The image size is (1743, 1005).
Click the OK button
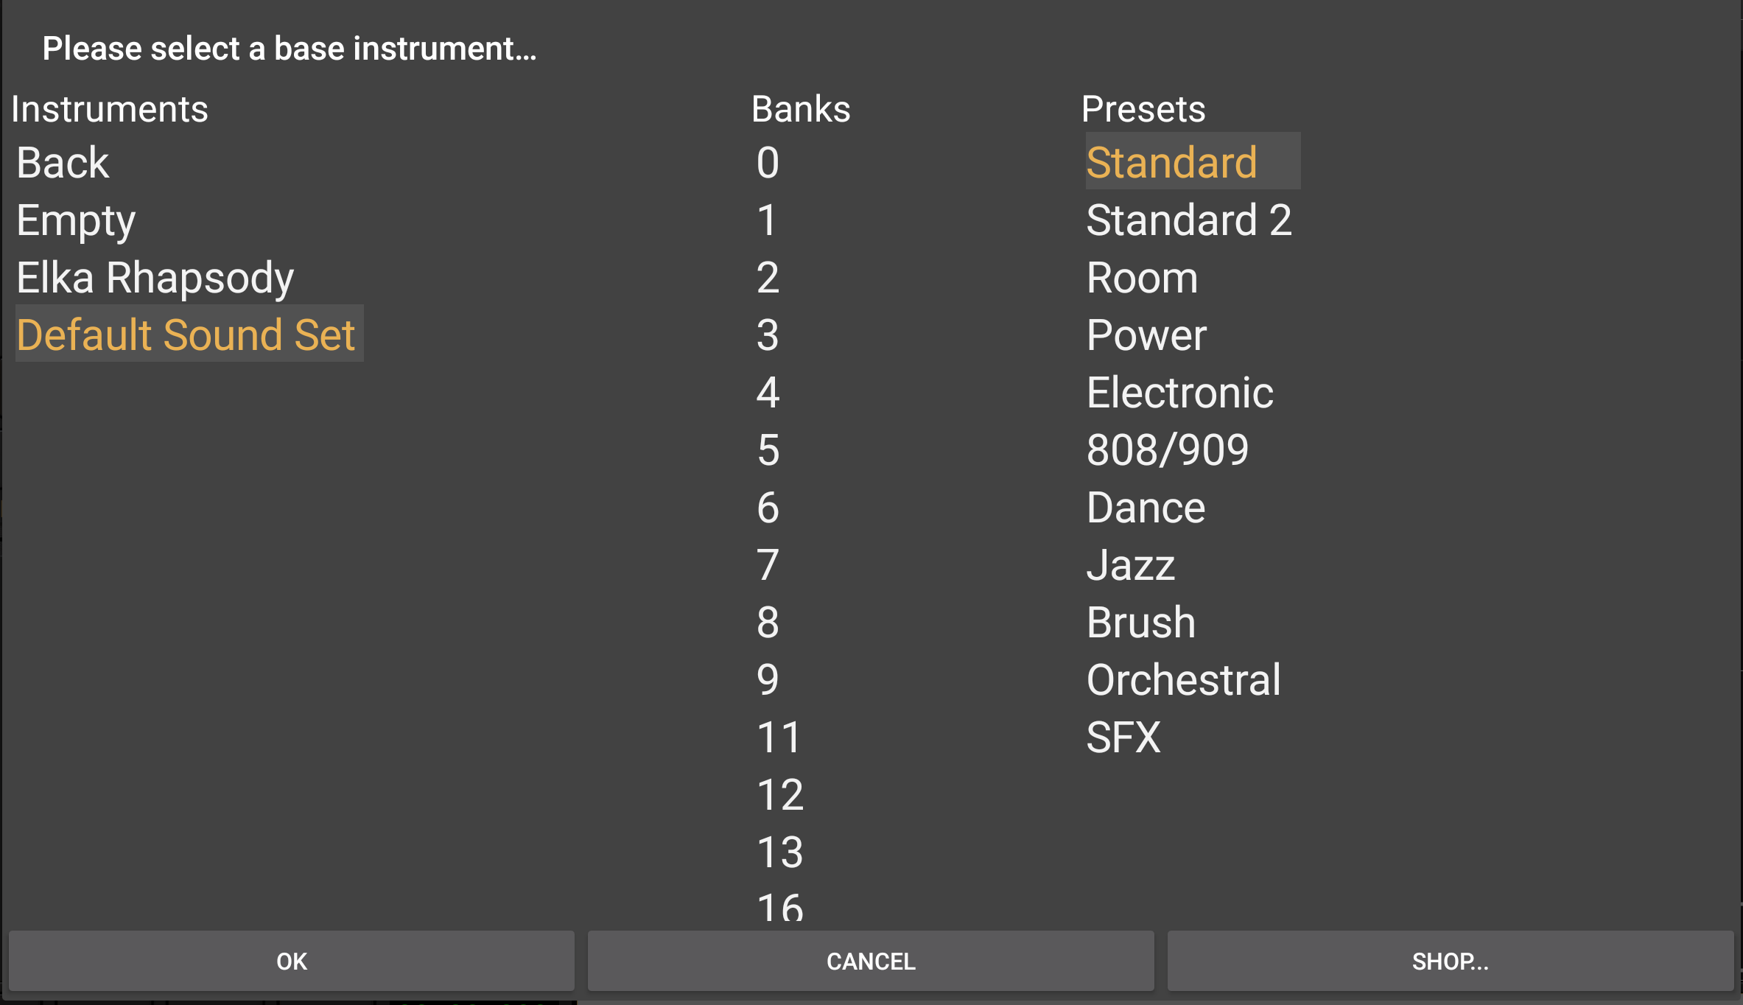tap(291, 961)
